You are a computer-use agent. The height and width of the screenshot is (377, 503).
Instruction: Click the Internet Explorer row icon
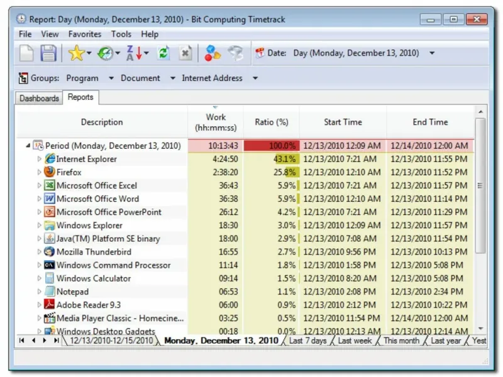(50, 159)
